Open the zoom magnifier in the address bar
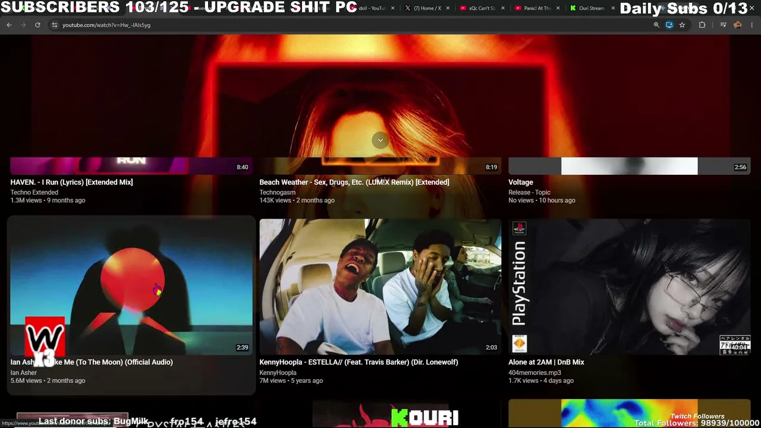Viewport: 761px width, 428px height. click(x=656, y=25)
